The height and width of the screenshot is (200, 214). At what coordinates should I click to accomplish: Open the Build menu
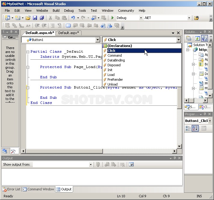pyautogui.click(x=56, y=11)
